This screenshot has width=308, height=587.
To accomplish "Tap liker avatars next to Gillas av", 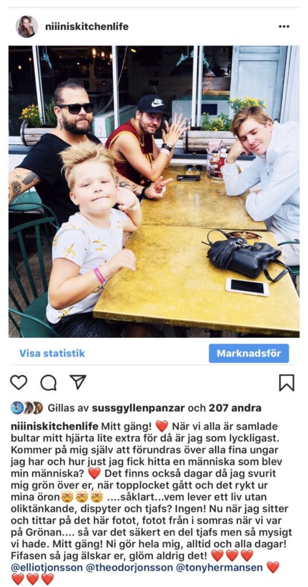I will 26,408.
